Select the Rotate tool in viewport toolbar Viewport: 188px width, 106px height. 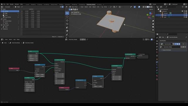coord(67,24)
